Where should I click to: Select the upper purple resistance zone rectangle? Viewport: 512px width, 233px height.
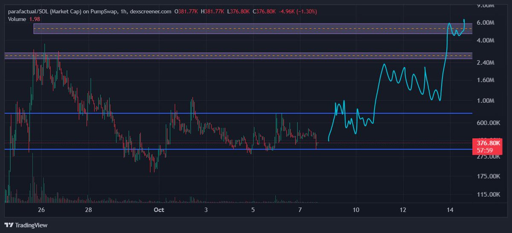[253, 29]
